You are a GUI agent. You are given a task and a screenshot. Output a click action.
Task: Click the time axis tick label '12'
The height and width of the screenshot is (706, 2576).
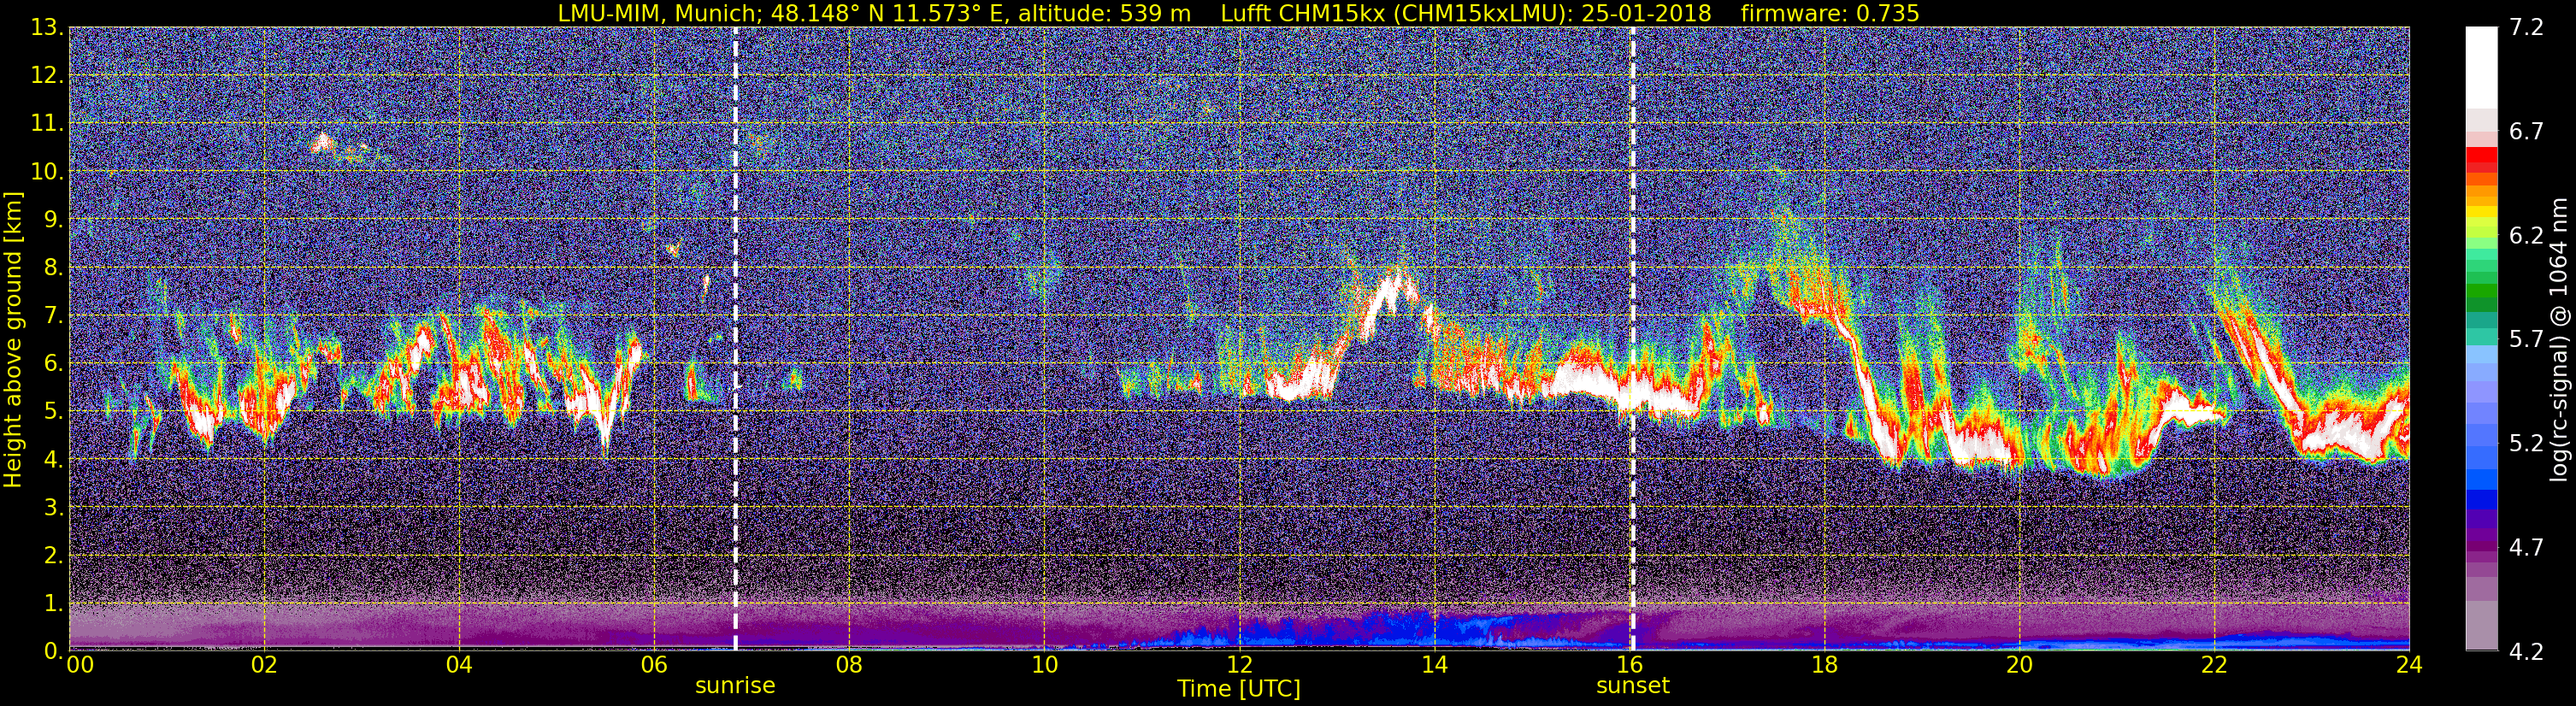click(1239, 665)
